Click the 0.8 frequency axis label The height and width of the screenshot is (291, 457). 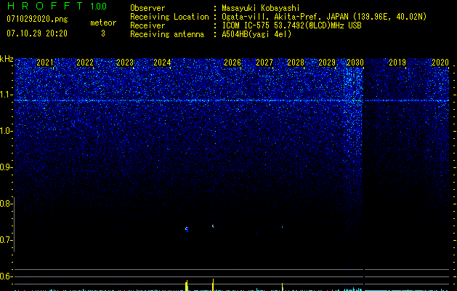point(5,204)
